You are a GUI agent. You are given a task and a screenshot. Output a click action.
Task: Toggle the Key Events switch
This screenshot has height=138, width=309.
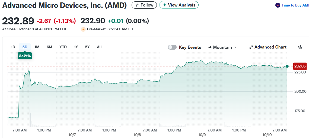(x=172, y=47)
